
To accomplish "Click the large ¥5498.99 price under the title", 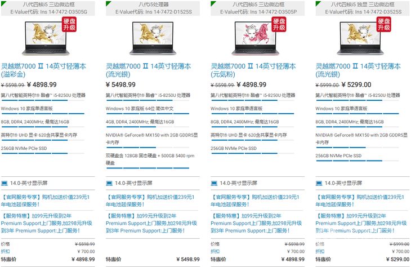I will (x=120, y=84).
